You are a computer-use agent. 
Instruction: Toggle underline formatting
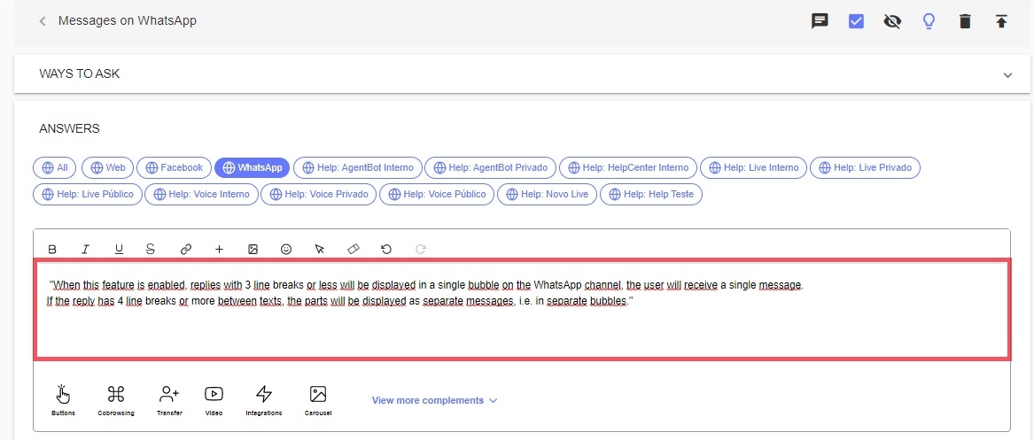(x=119, y=249)
